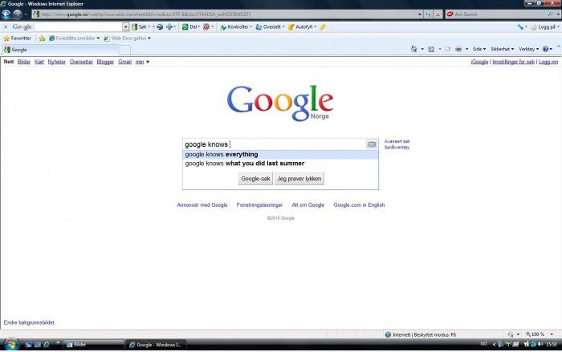Click the Jeg prøver lykken button
This screenshot has height=352, width=562.
click(299, 179)
